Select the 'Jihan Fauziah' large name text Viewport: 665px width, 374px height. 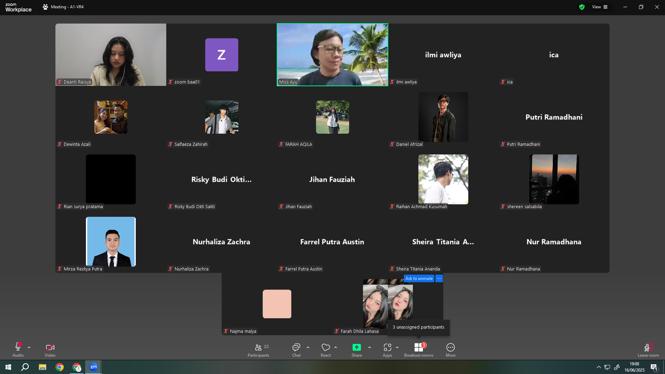coord(332,179)
